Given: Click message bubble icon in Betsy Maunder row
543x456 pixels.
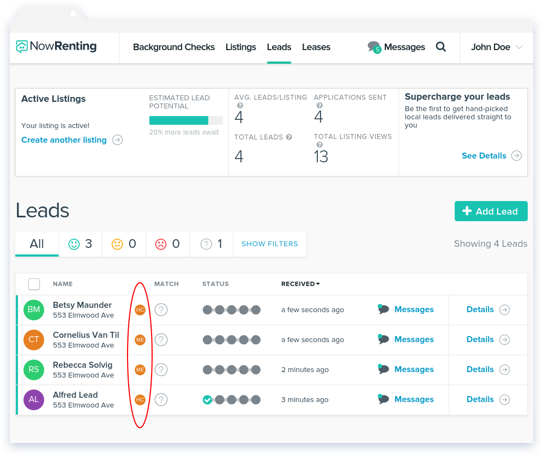Looking at the screenshot, I should tap(383, 309).
